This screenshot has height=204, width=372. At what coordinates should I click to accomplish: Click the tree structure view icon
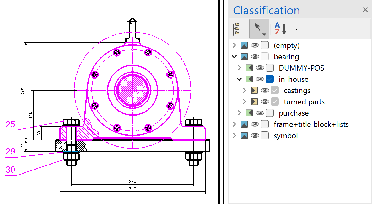[236, 29]
